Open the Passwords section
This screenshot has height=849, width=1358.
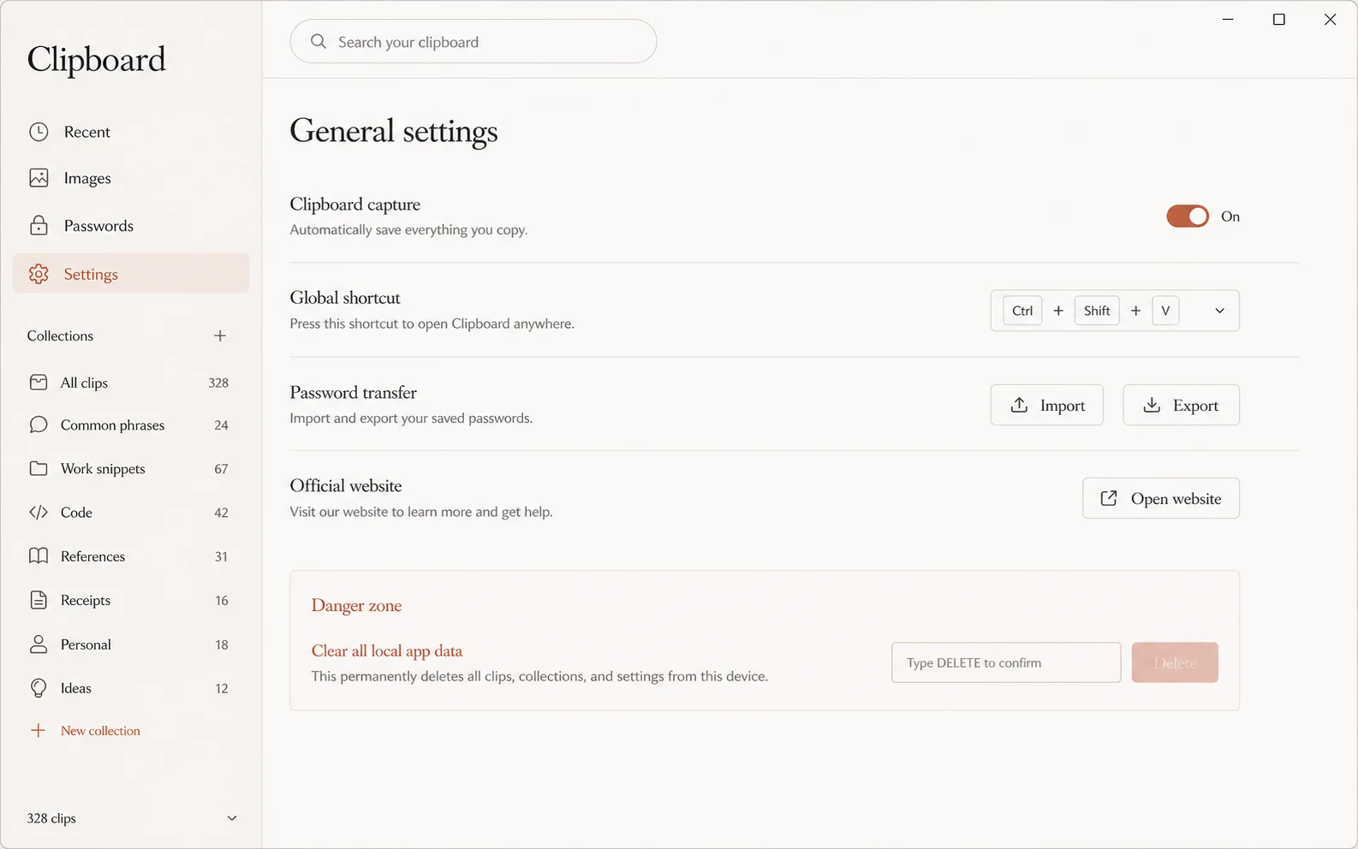tap(131, 226)
